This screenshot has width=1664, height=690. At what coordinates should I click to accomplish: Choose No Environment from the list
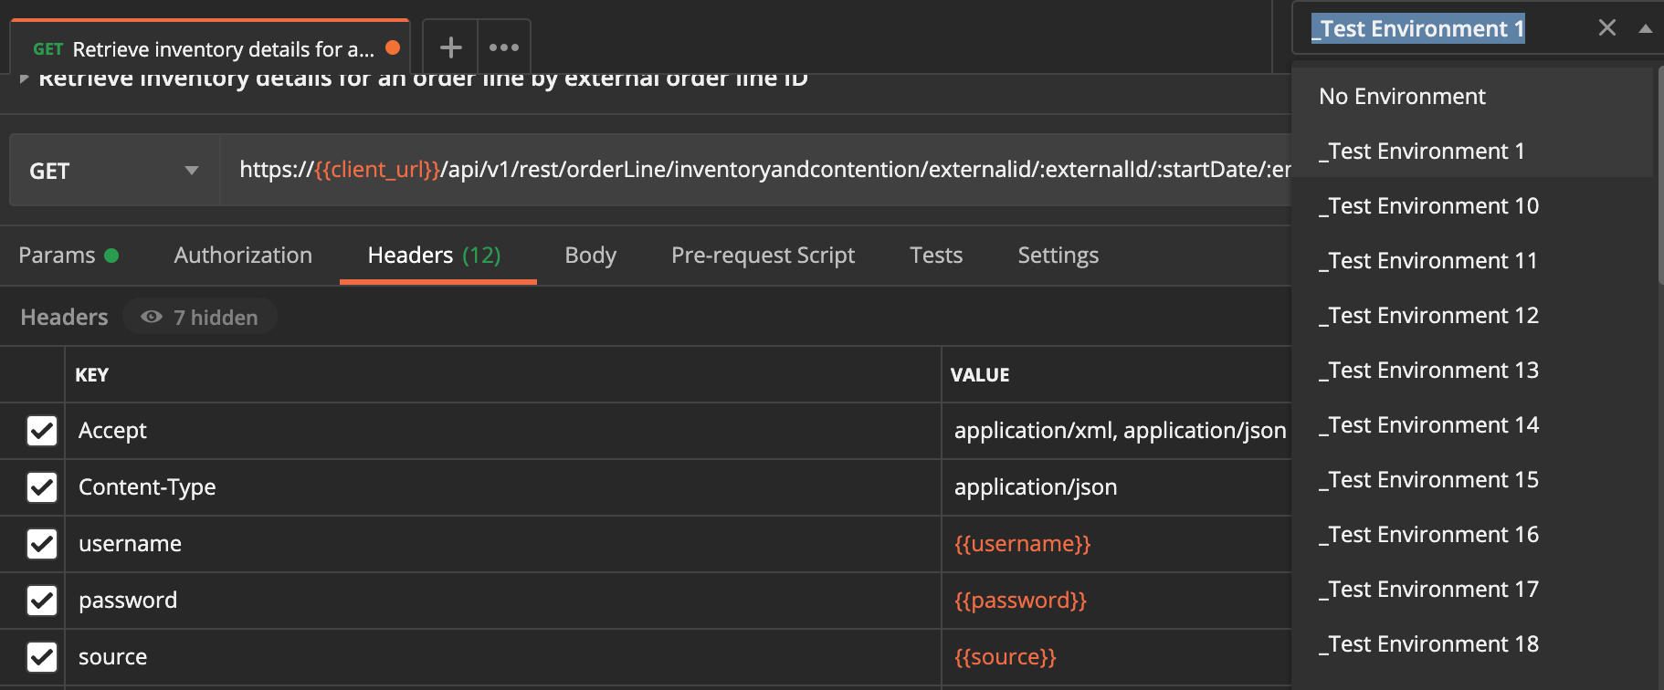pos(1402,97)
